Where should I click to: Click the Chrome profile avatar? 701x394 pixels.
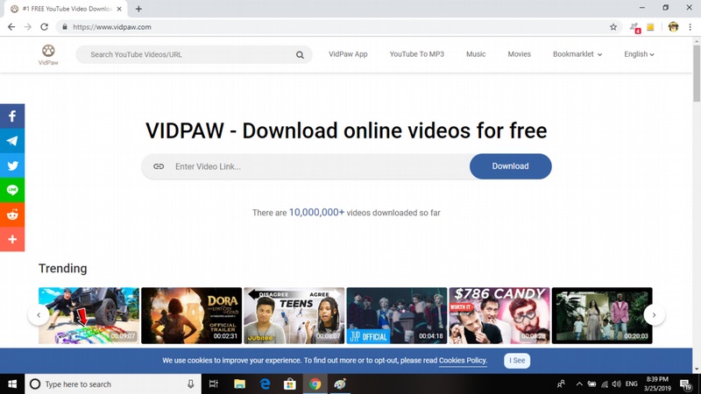(673, 27)
